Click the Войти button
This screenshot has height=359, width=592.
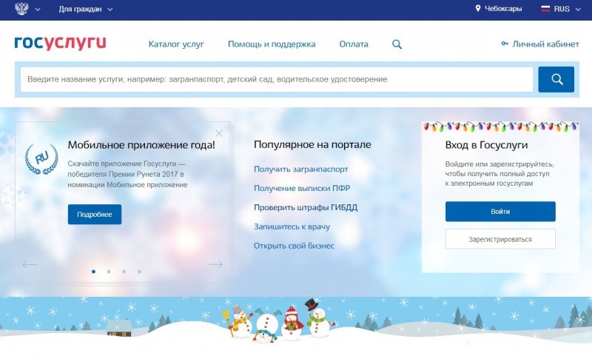pyautogui.click(x=500, y=212)
